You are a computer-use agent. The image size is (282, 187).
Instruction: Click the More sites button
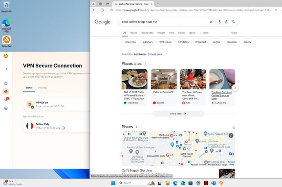pos(178,114)
